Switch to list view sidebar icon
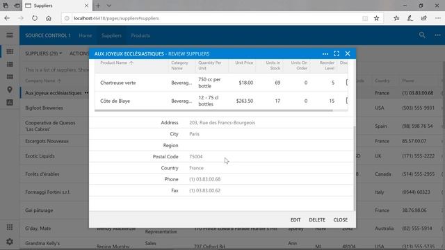This screenshot has width=445, height=250. [x=10, y=65]
